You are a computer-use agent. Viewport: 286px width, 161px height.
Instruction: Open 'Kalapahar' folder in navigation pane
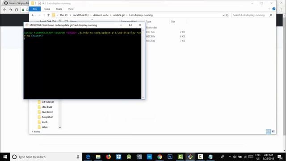click(x=47, y=117)
